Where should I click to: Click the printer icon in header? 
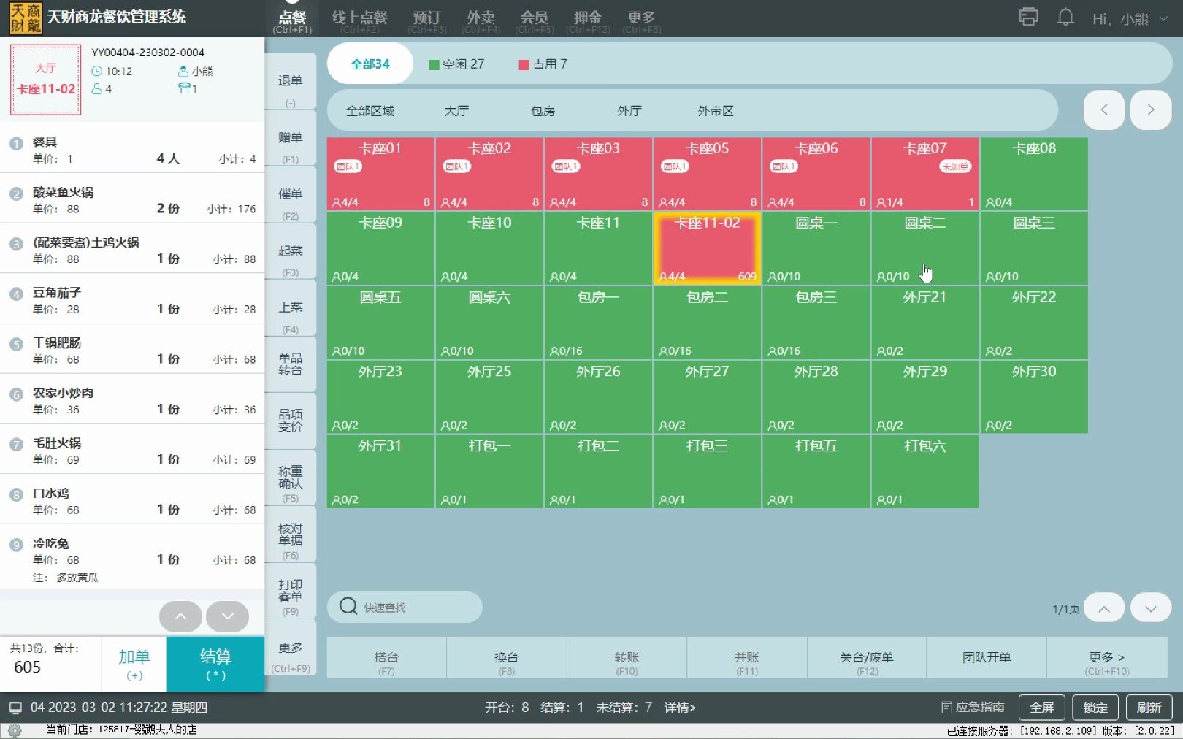coord(1028,17)
